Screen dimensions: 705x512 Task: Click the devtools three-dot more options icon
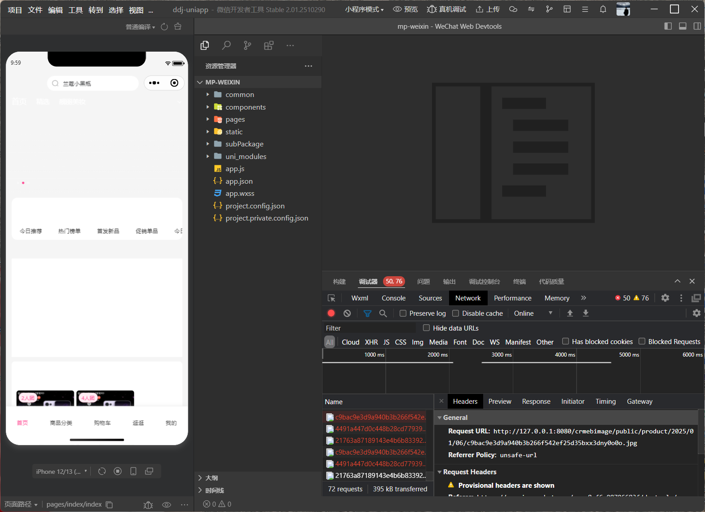click(681, 298)
